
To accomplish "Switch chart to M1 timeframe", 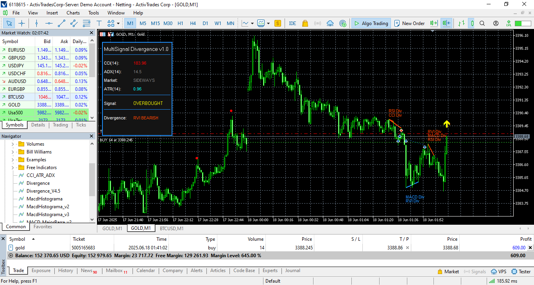I will (x=131, y=23).
